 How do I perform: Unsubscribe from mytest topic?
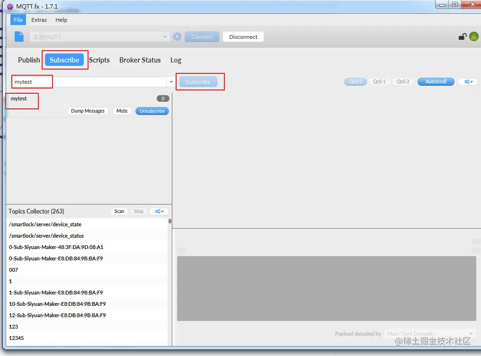[x=152, y=111]
